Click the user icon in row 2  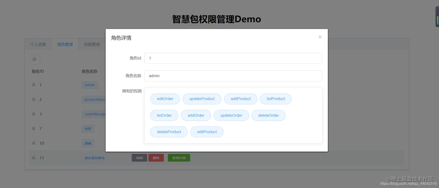(34, 100)
